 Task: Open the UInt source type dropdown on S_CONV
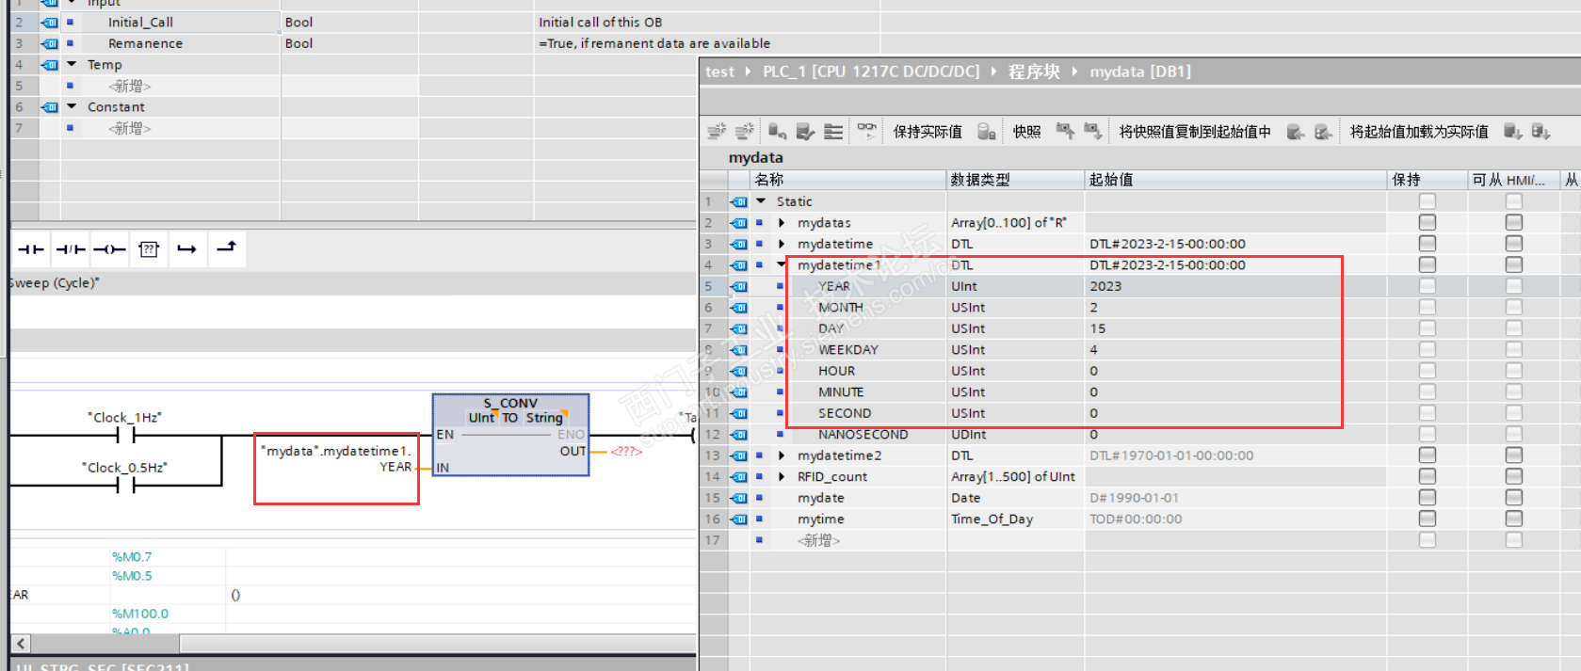click(x=483, y=418)
